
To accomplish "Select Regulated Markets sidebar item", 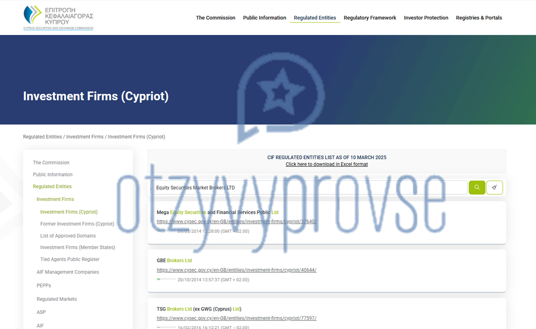I will [57, 299].
